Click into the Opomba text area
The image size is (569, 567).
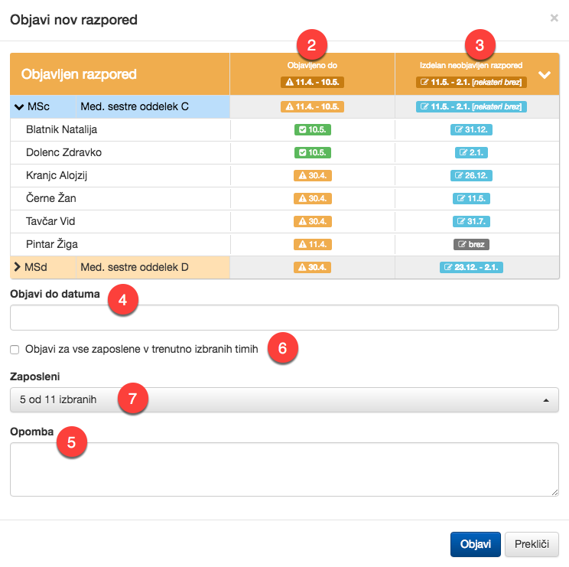coord(284,468)
